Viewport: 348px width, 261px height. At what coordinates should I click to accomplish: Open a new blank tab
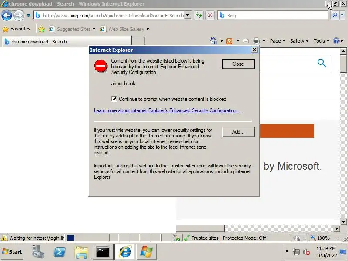click(138, 41)
